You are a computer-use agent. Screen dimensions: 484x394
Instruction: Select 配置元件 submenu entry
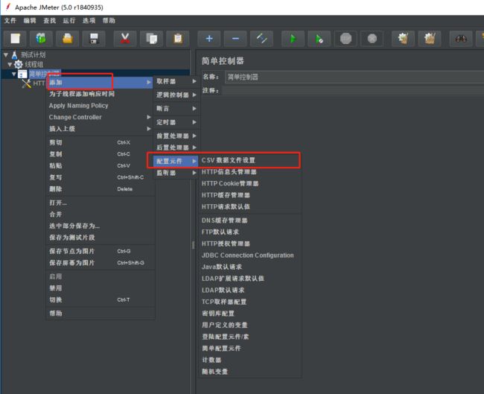176,161
